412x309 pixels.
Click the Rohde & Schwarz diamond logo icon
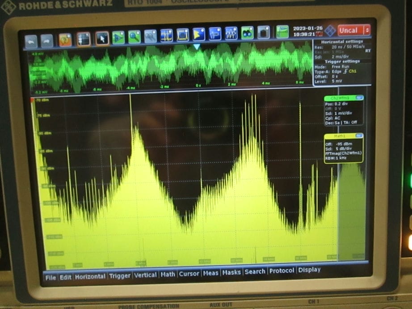(x=330, y=31)
